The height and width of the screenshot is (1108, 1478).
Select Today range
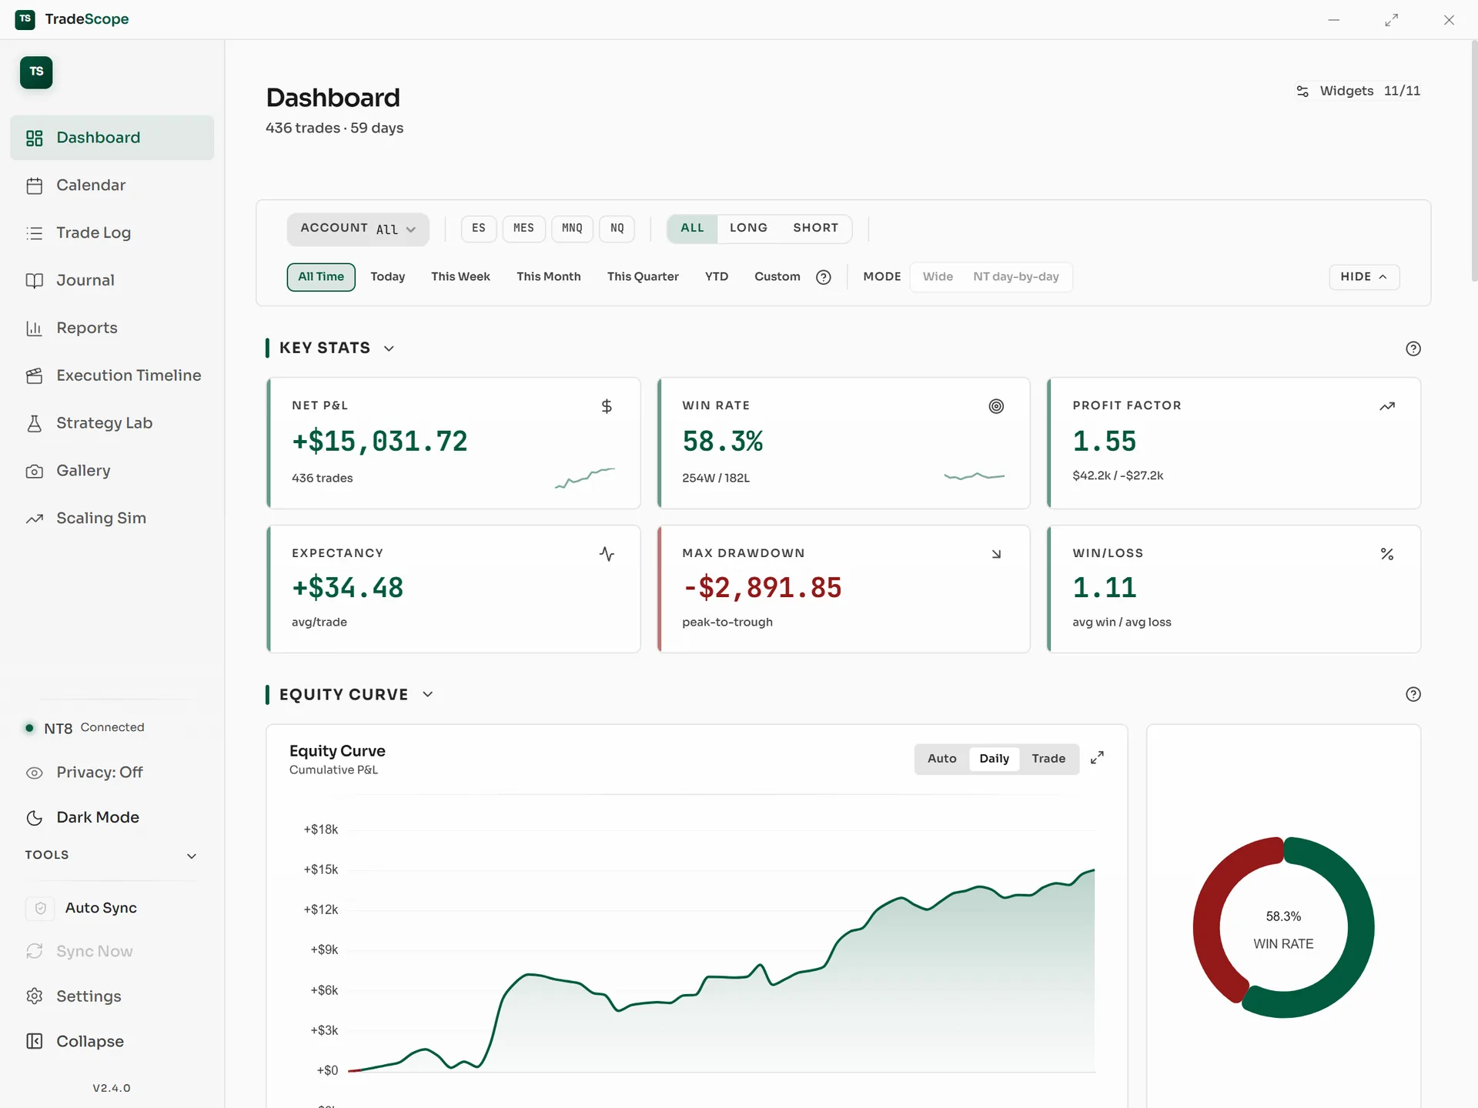pyautogui.click(x=387, y=277)
